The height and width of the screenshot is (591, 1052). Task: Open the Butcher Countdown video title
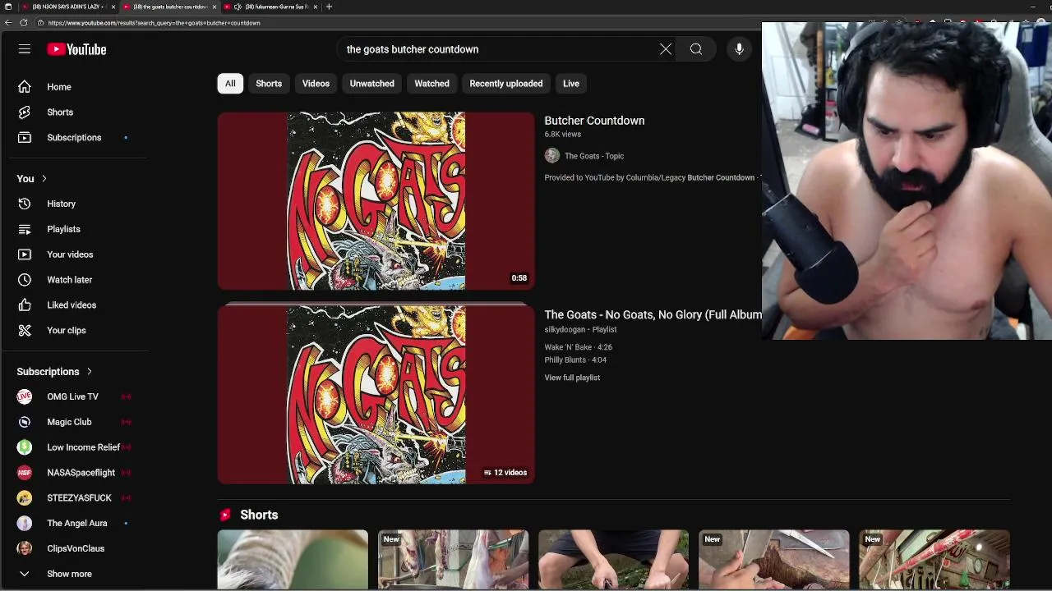point(594,121)
